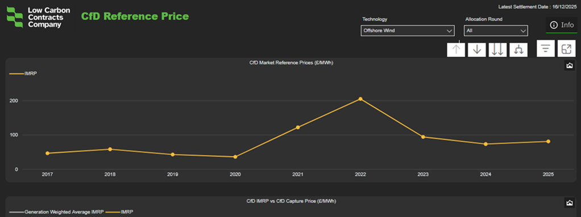
Task: Click CfD IMRP vs CfD Capture Price title
Action: click(291, 201)
